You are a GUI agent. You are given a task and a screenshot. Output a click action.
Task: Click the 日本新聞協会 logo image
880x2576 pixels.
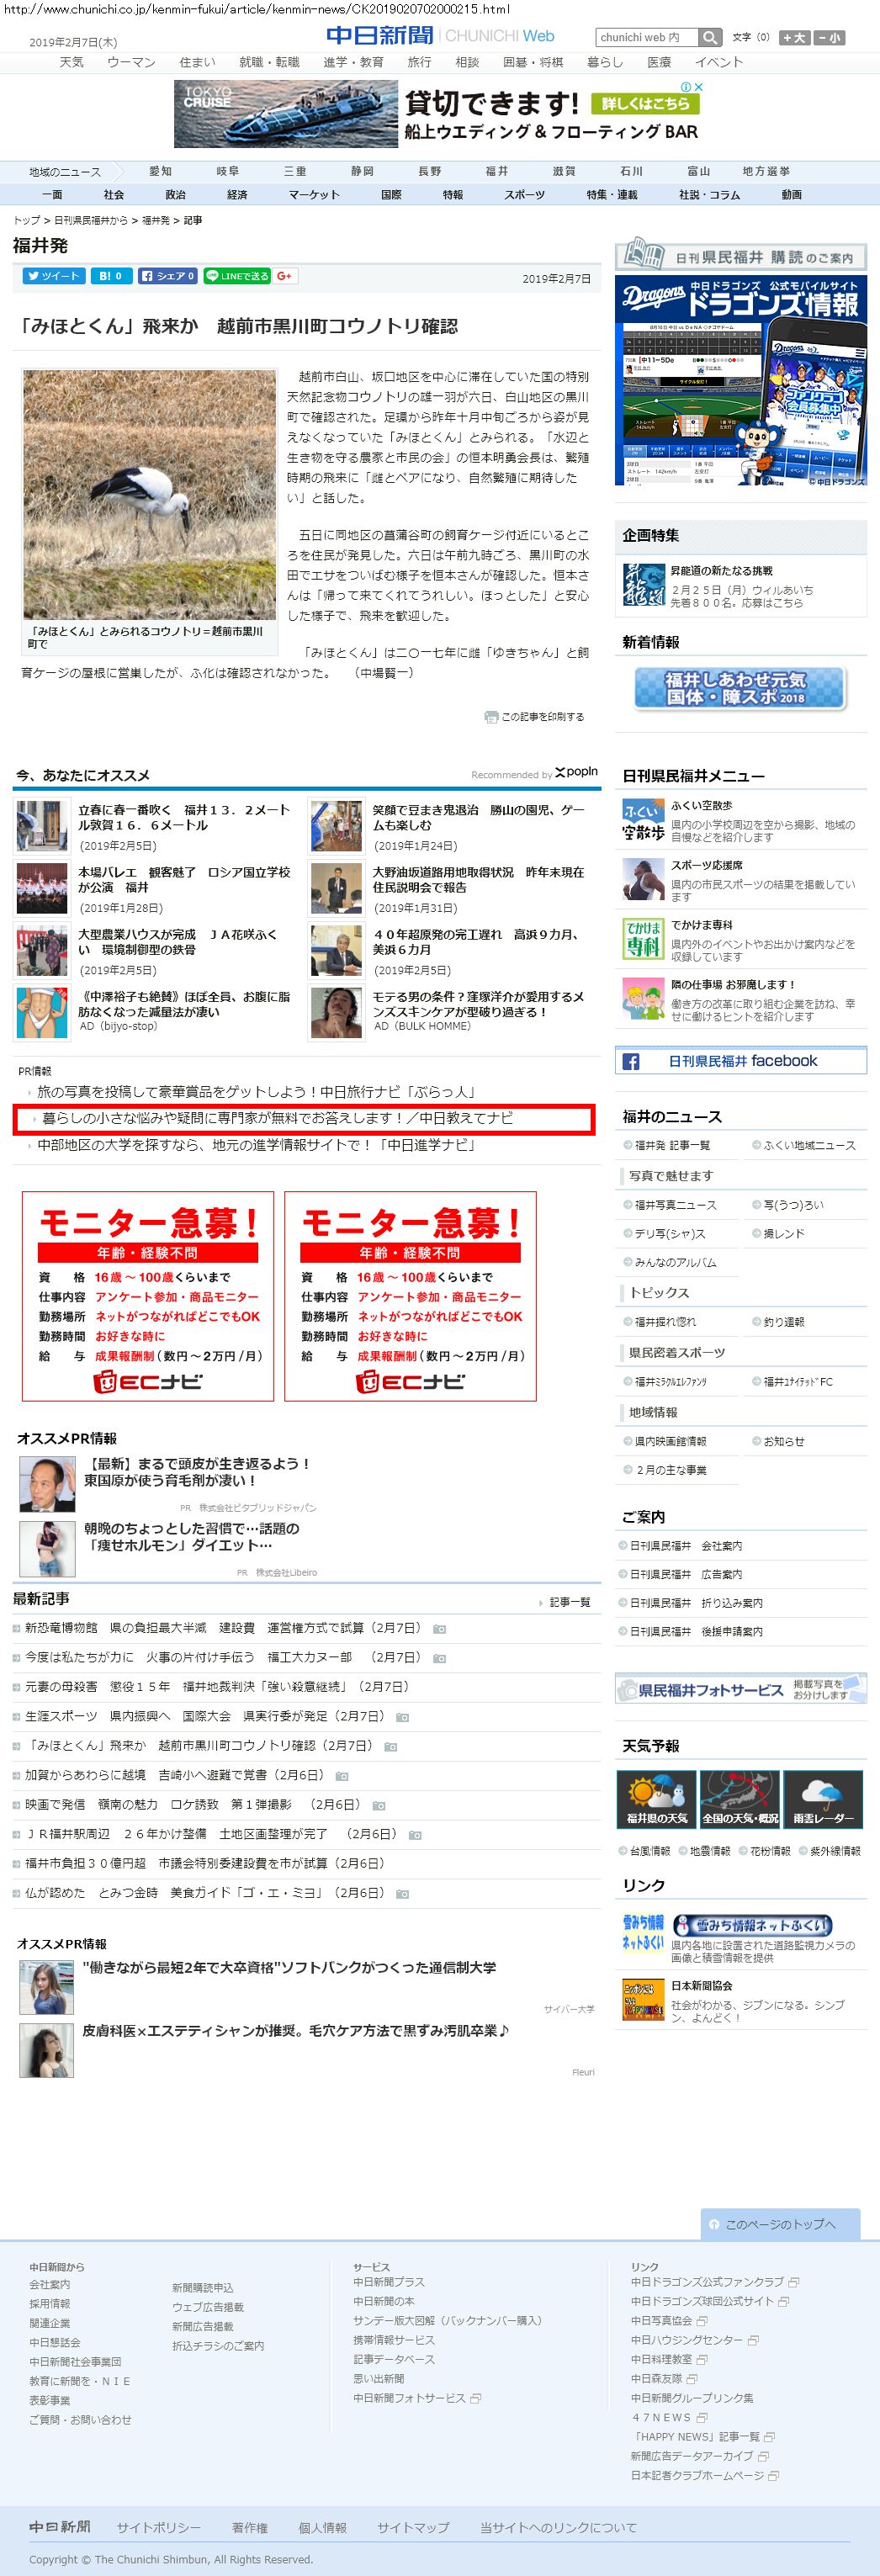(643, 1997)
